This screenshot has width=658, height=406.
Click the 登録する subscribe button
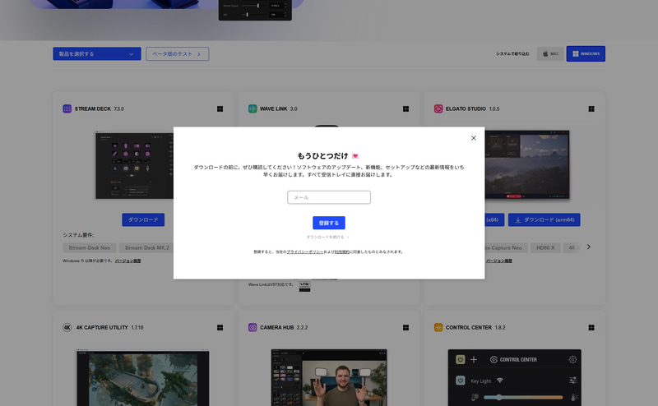329,223
